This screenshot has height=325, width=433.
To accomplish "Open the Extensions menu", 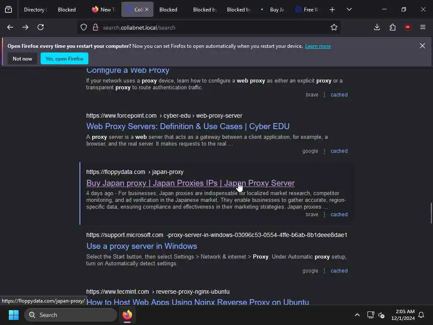I will point(392,28).
